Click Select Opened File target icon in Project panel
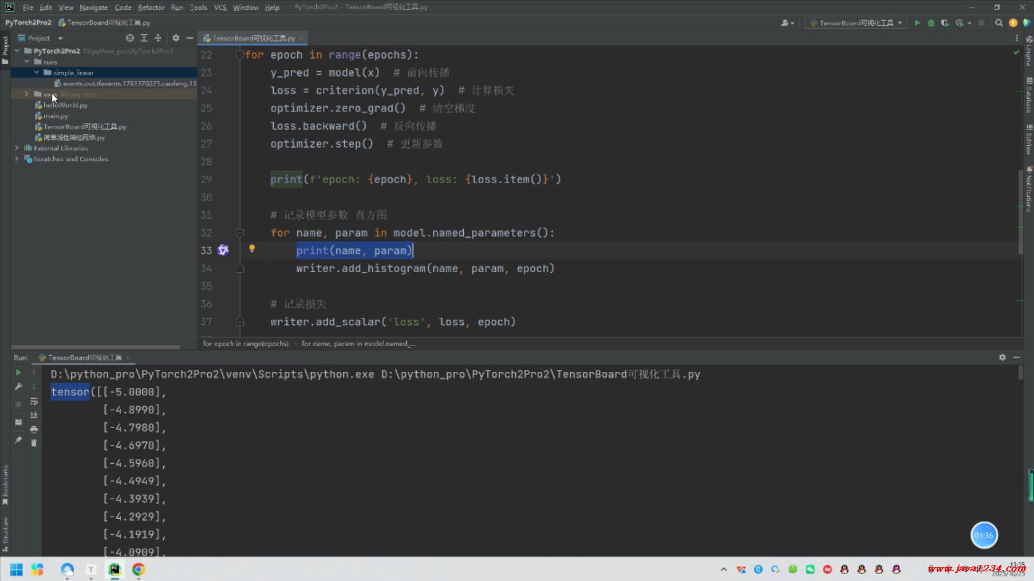 coord(130,38)
